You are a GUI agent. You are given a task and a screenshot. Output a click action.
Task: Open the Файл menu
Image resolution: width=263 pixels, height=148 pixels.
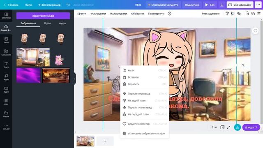tap(28, 5)
